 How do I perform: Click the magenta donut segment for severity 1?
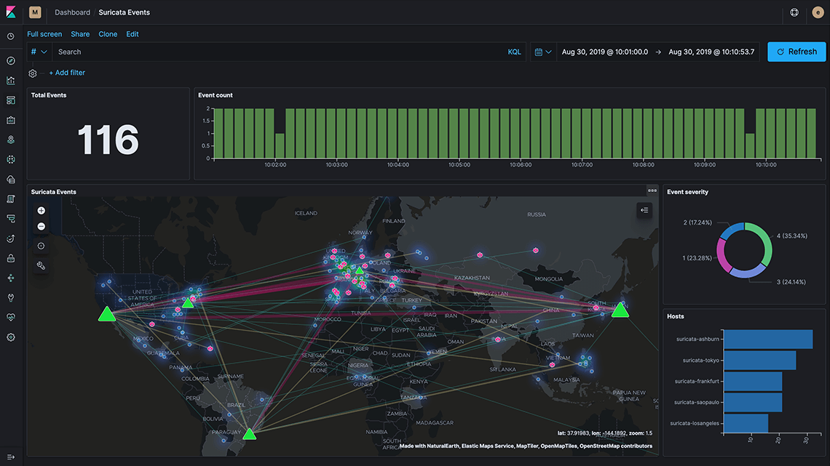point(722,256)
